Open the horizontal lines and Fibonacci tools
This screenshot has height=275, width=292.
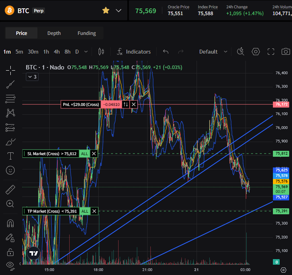[x=10, y=99]
